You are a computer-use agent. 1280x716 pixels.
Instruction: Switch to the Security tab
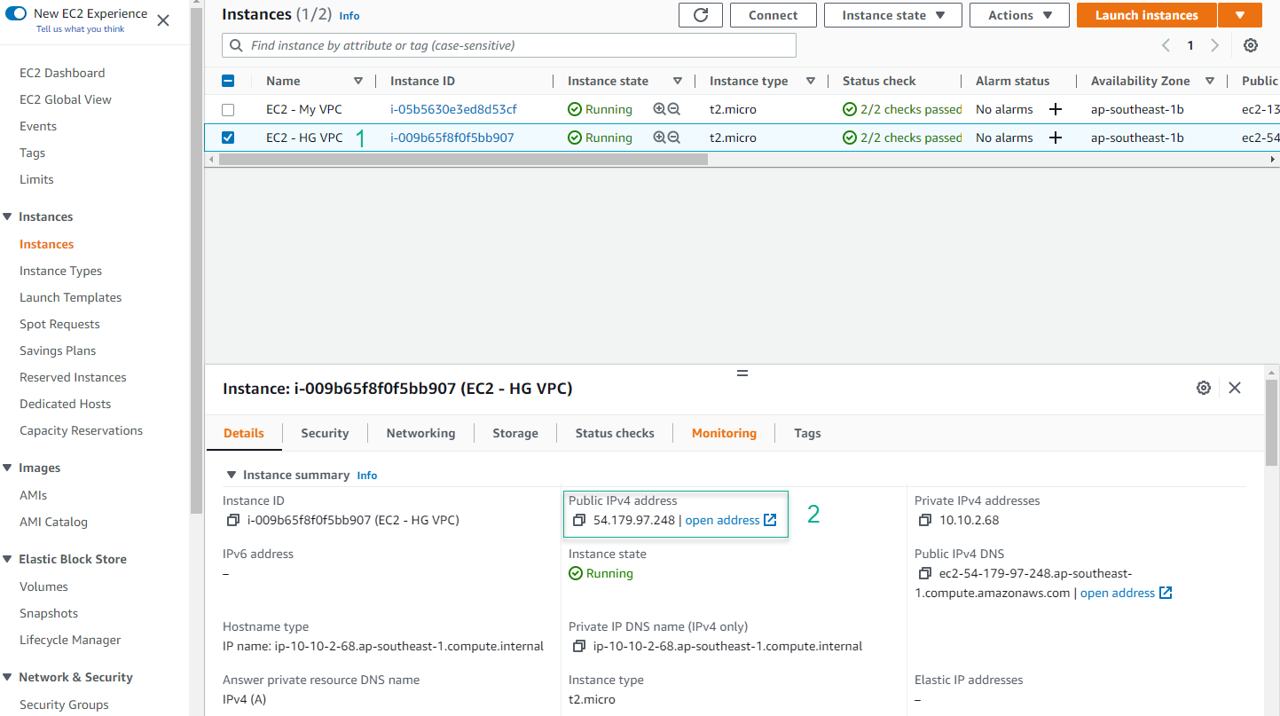(x=325, y=433)
